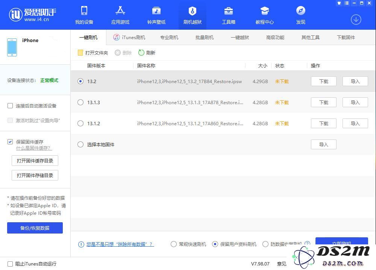The width and height of the screenshot is (376, 270).
Task: Open 工具箱 toolbox section
Action: (x=228, y=15)
